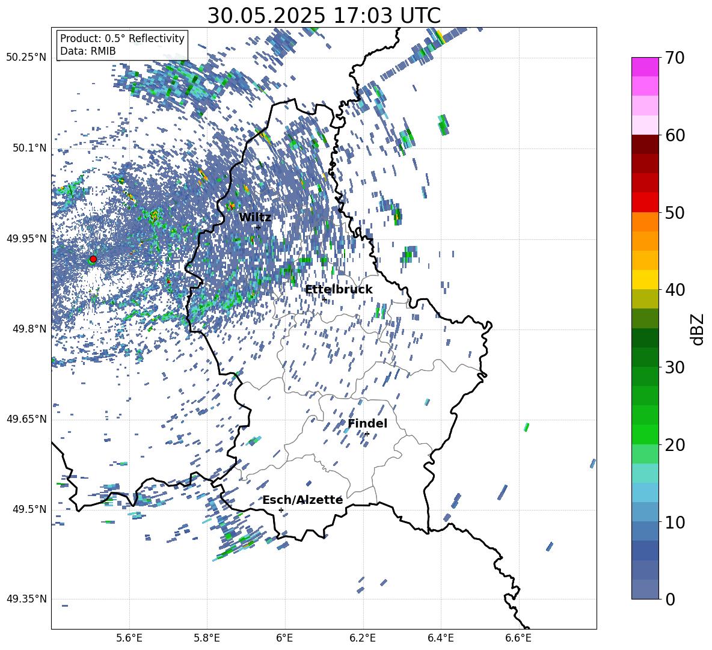
Task: Click the 6.2°E longitude label
Action: [363, 638]
